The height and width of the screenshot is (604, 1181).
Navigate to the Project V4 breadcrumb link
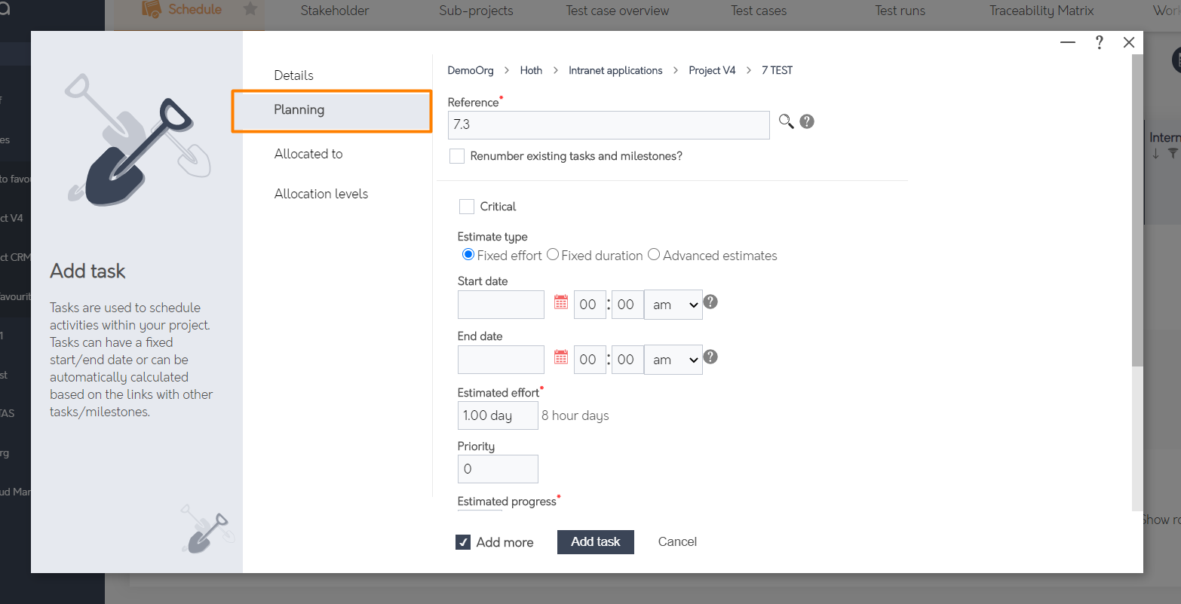712,70
